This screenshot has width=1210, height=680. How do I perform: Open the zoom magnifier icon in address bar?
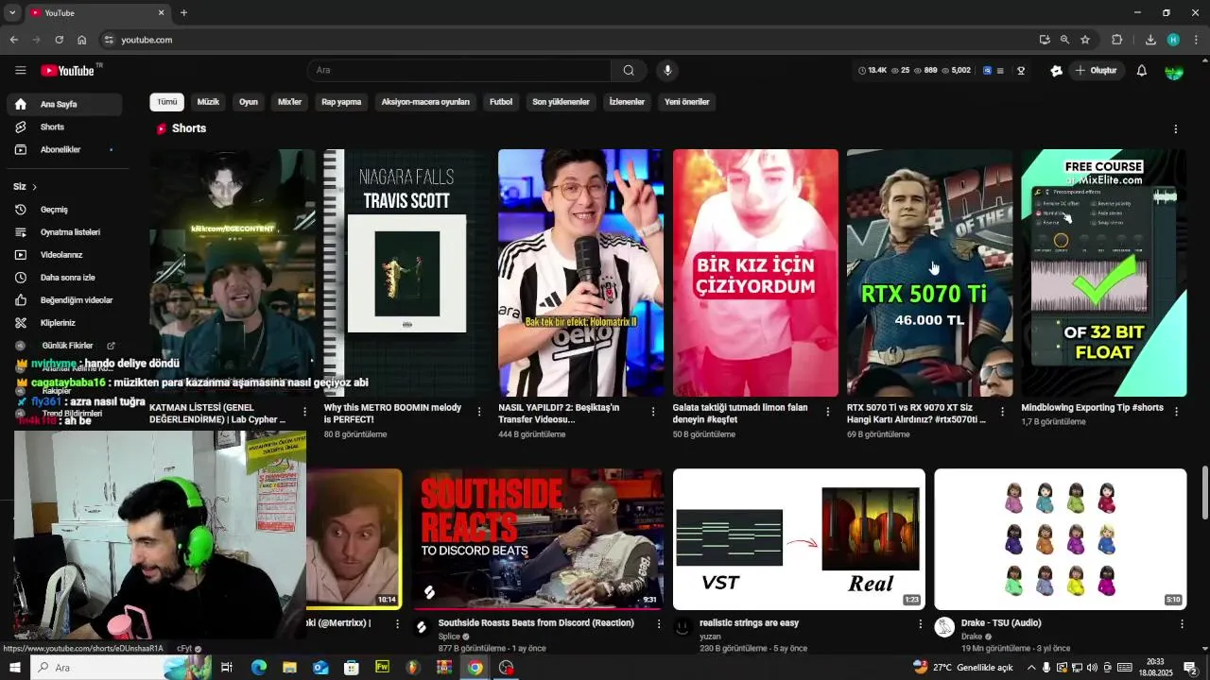pyautogui.click(x=1064, y=40)
